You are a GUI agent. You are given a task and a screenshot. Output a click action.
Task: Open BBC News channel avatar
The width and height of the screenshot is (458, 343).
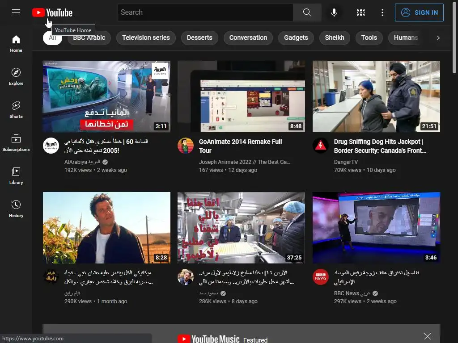[x=320, y=277]
